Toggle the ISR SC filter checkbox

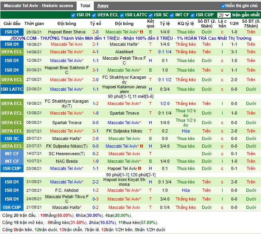pos(151,15)
